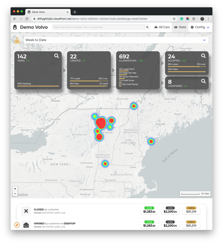Open a new browser tab with plus
Screen dimensions: 223x244
75,12
